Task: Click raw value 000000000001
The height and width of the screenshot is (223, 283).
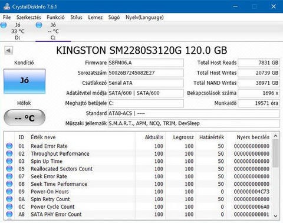Action: click(252, 214)
